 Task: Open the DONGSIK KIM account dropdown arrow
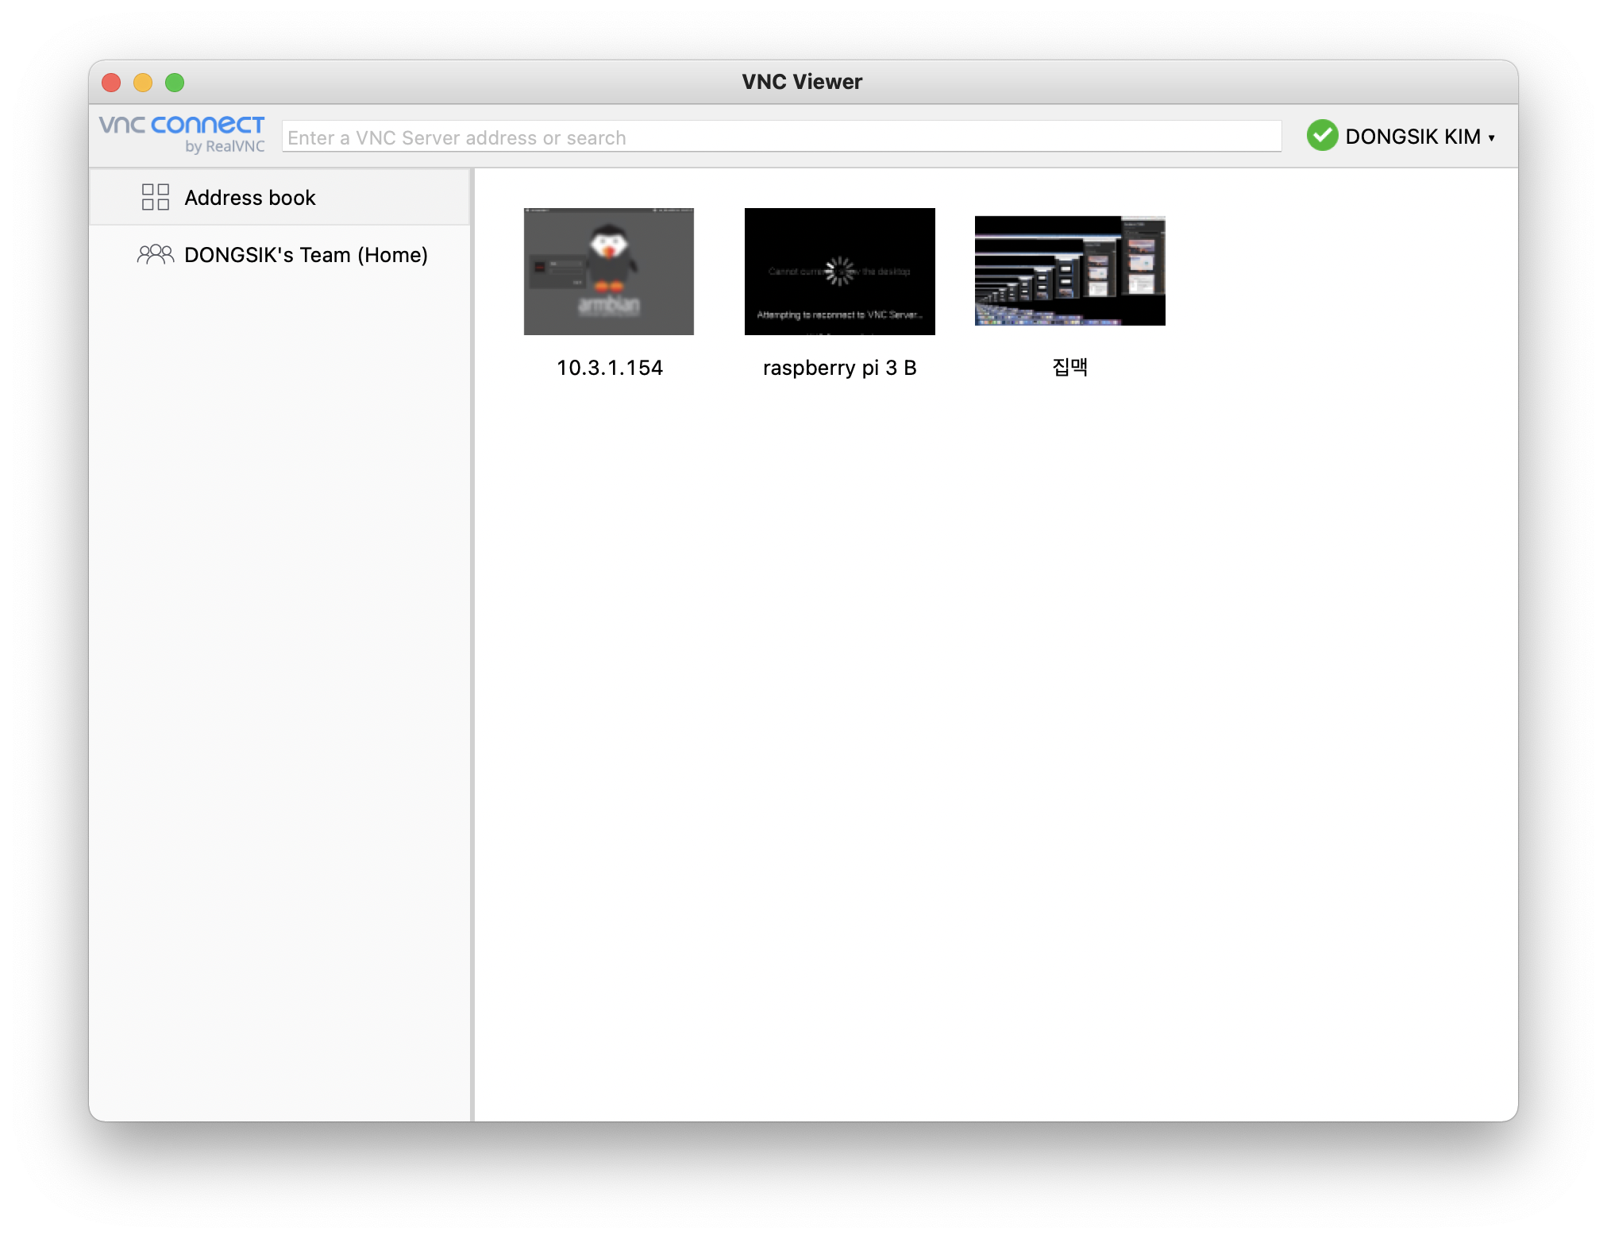[x=1492, y=137]
